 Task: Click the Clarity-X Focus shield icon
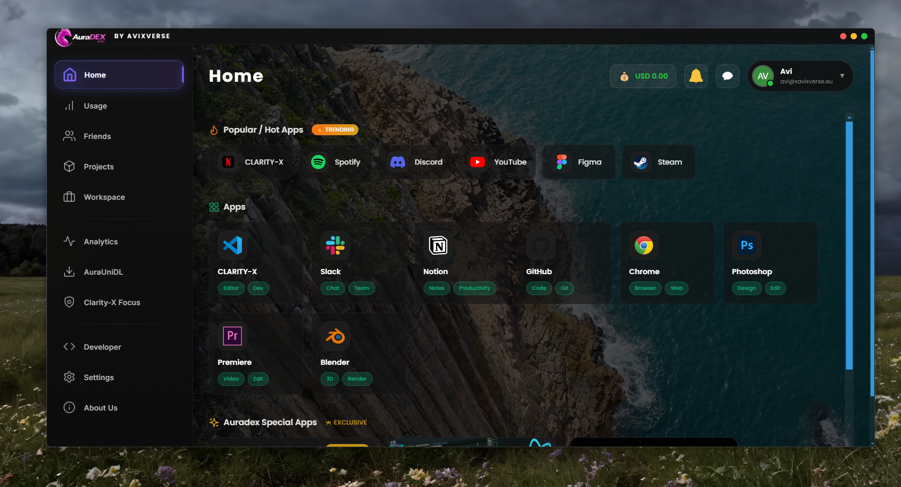click(x=69, y=302)
